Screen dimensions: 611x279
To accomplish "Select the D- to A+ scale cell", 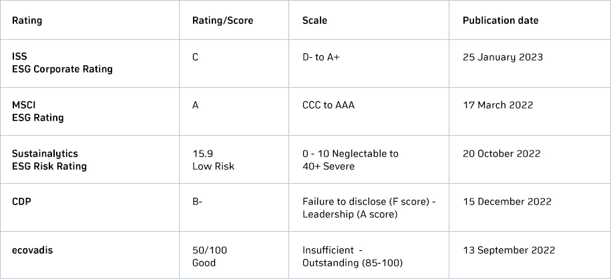I will (321, 57).
